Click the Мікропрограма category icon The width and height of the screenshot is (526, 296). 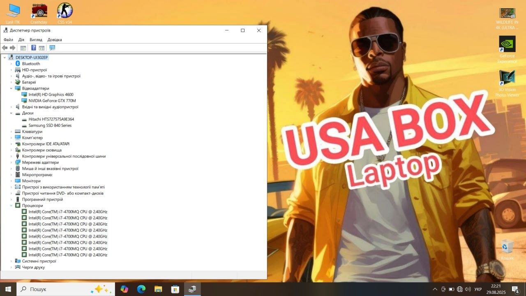(x=18, y=175)
